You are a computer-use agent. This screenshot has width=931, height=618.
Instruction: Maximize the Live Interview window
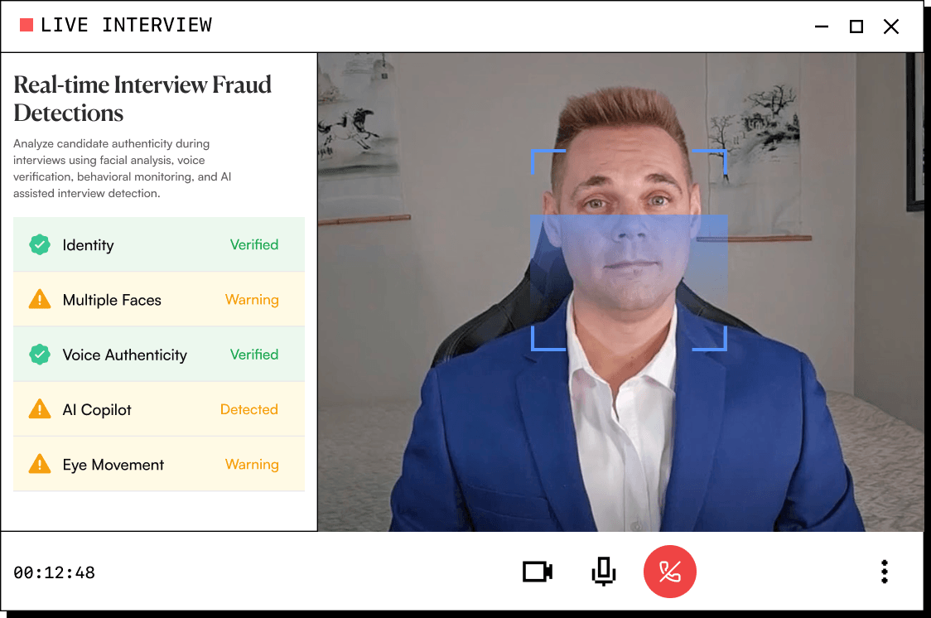pos(856,27)
